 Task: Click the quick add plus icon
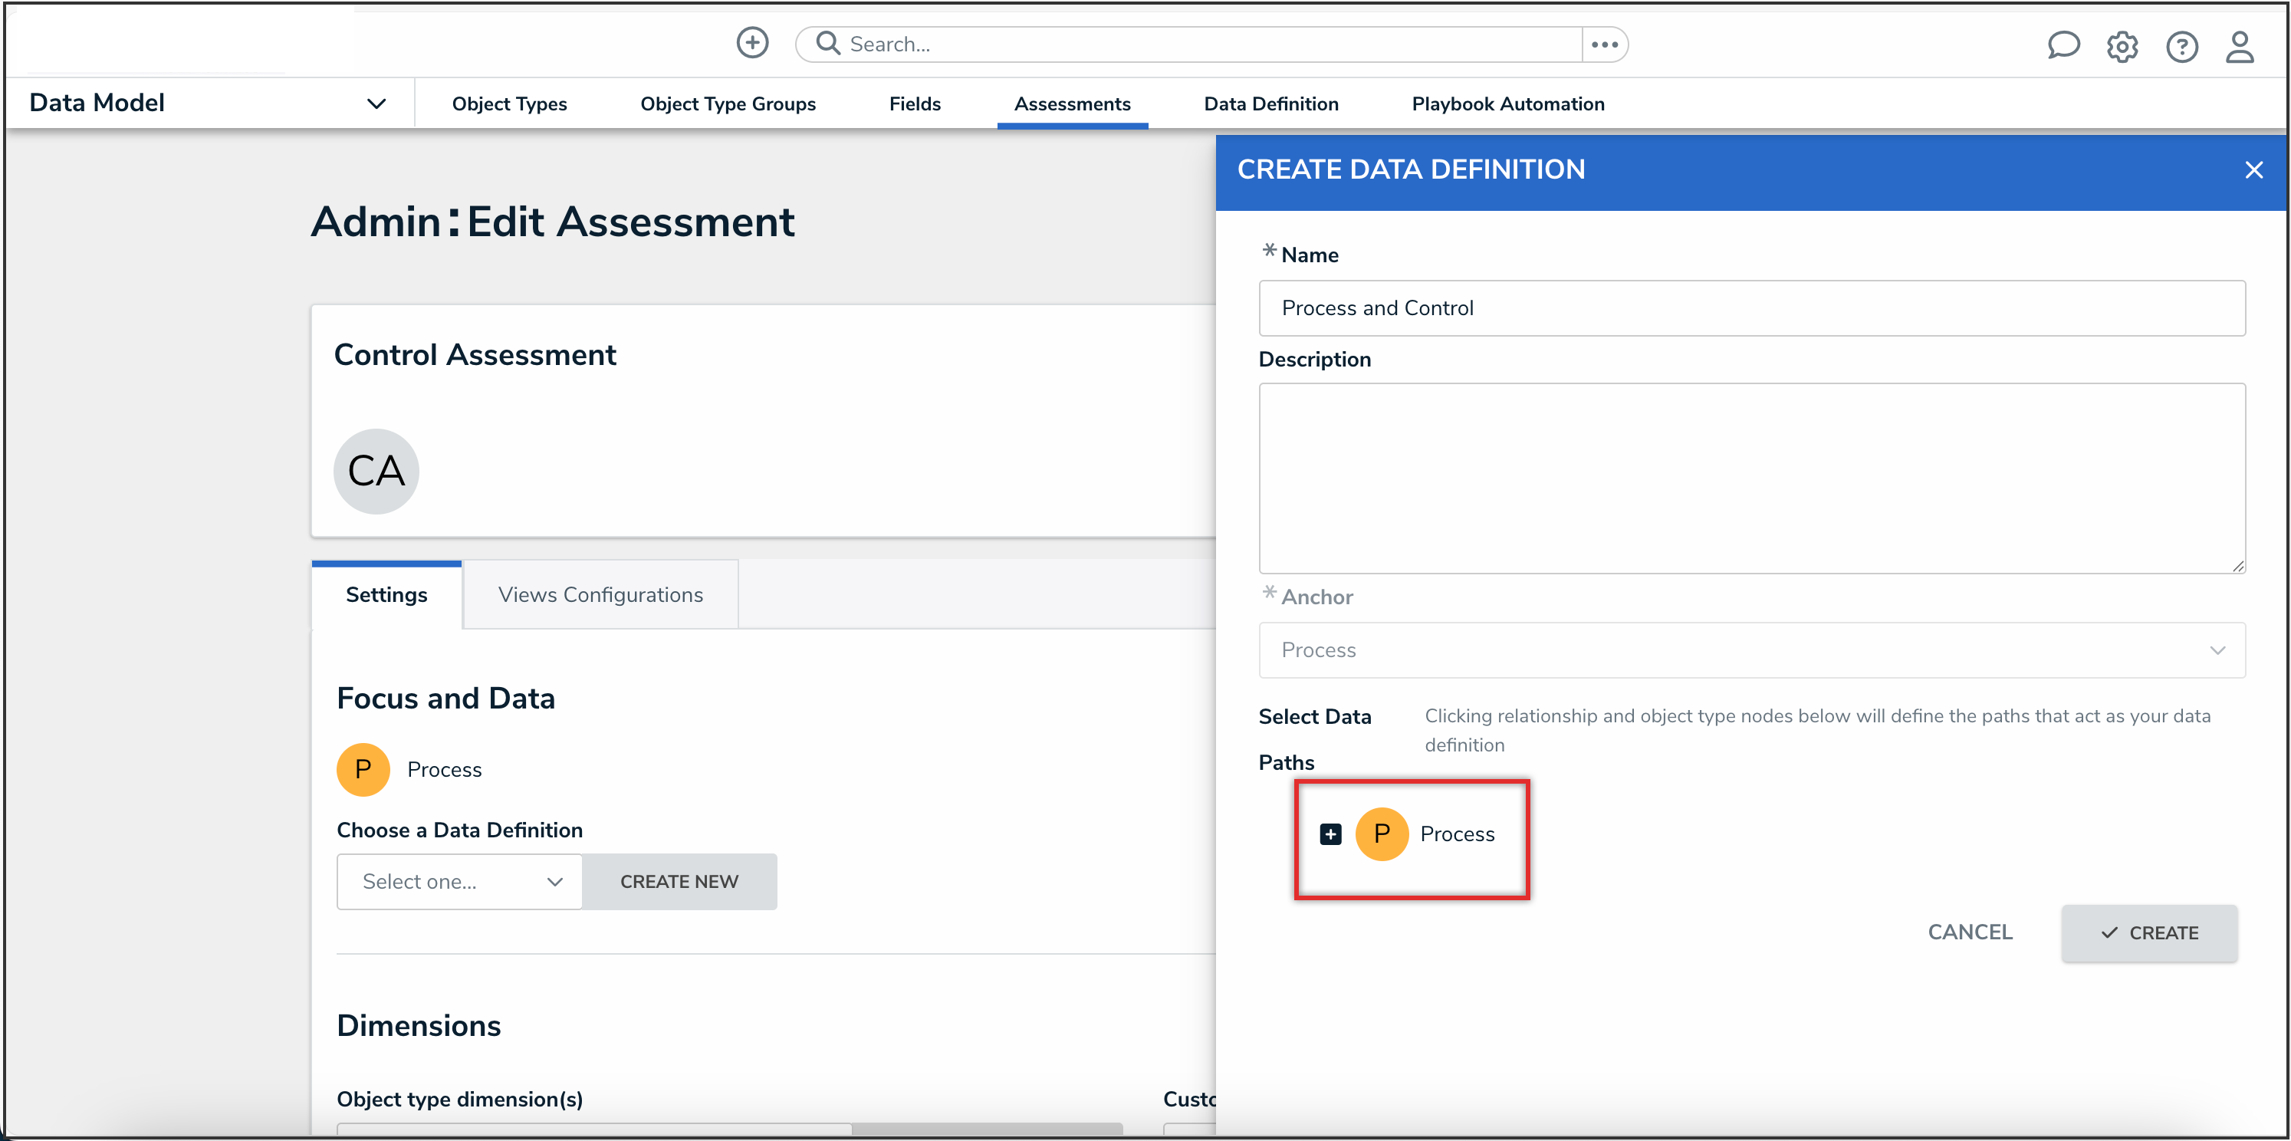point(751,43)
